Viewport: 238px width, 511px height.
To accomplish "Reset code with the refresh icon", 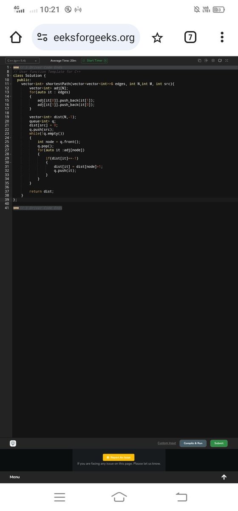I will click(x=220, y=60).
